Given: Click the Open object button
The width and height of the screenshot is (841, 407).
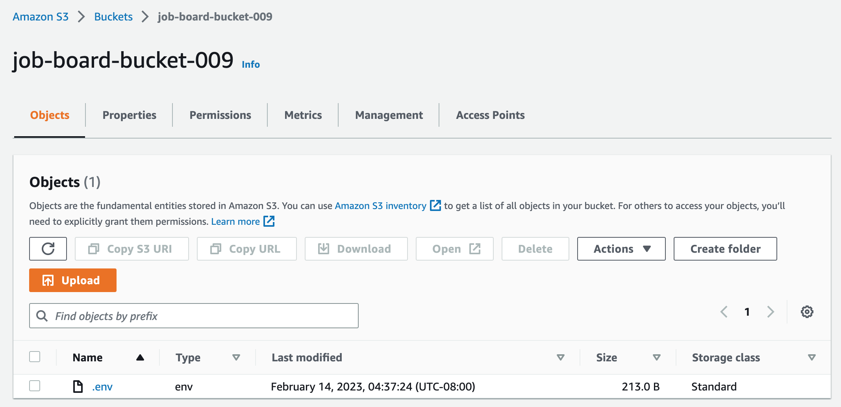Looking at the screenshot, I should (x=455, y=249).
